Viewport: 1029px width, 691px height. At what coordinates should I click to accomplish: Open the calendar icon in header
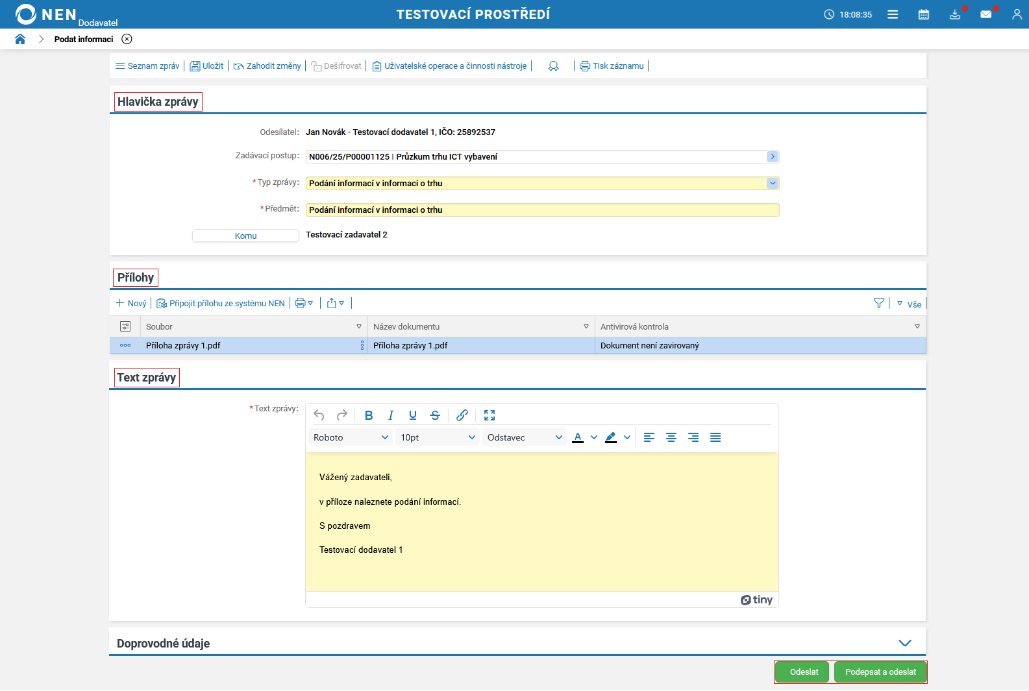coord(923,14)
